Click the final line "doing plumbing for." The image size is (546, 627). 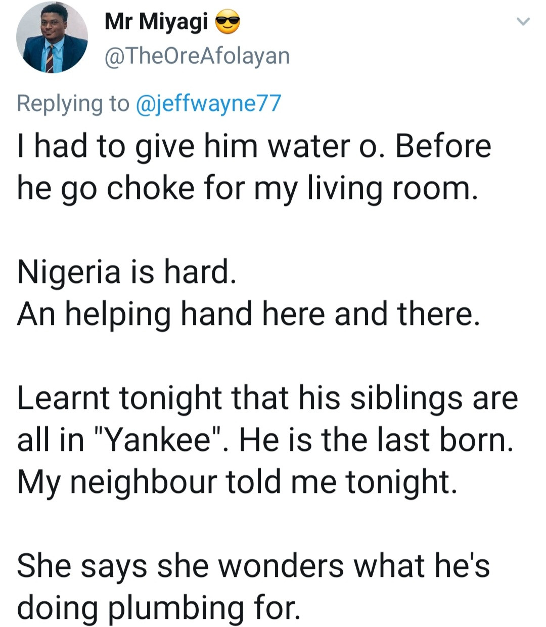click(158, 607)
